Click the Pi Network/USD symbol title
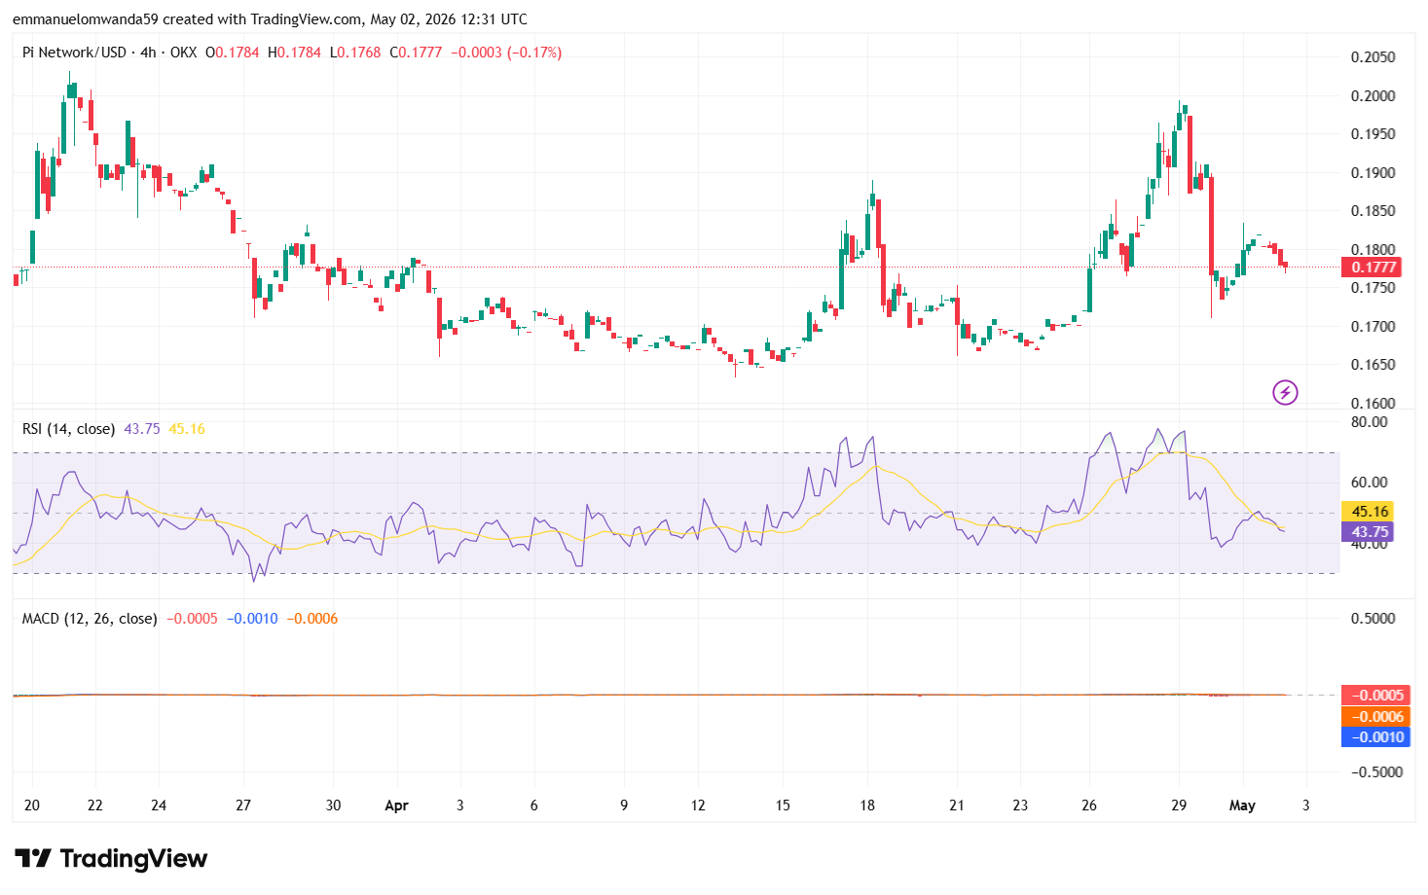Screen dimensions: 1428x895 click(x=74, y=53)
